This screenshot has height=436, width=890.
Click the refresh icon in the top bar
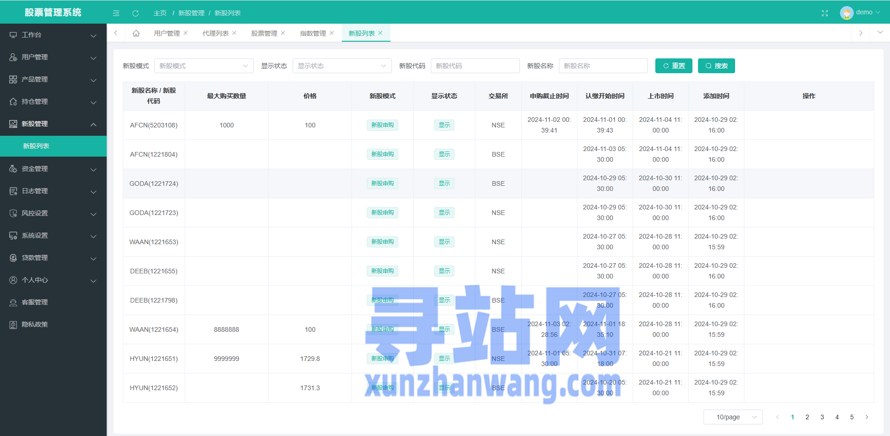135,13
